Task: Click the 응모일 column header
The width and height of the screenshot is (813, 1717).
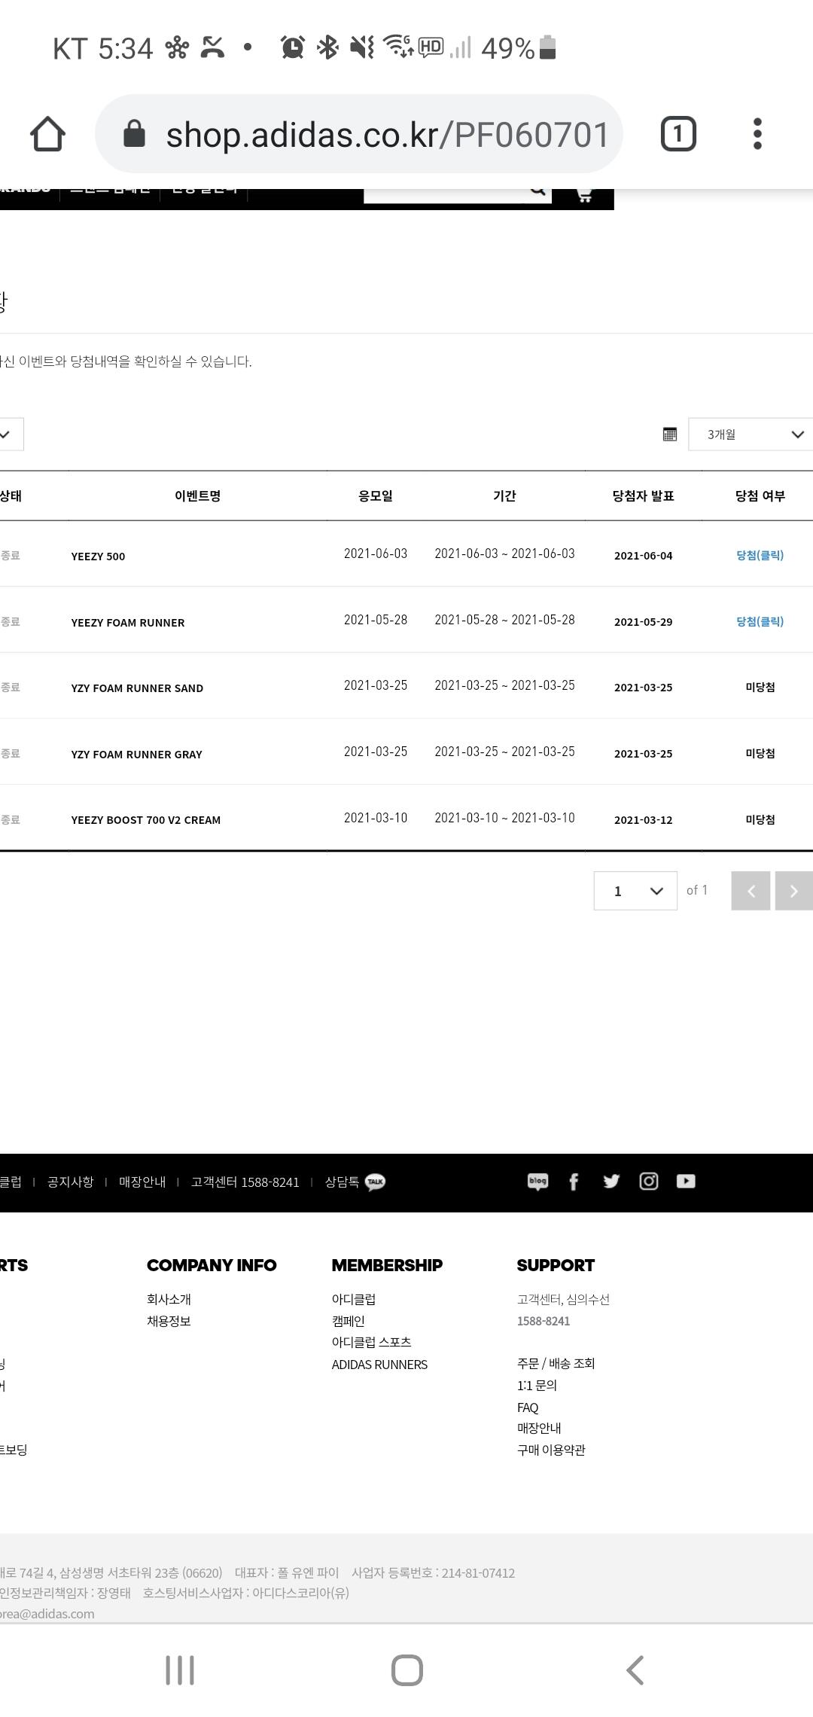Action: pyautogui.click(x=376, y=496)
